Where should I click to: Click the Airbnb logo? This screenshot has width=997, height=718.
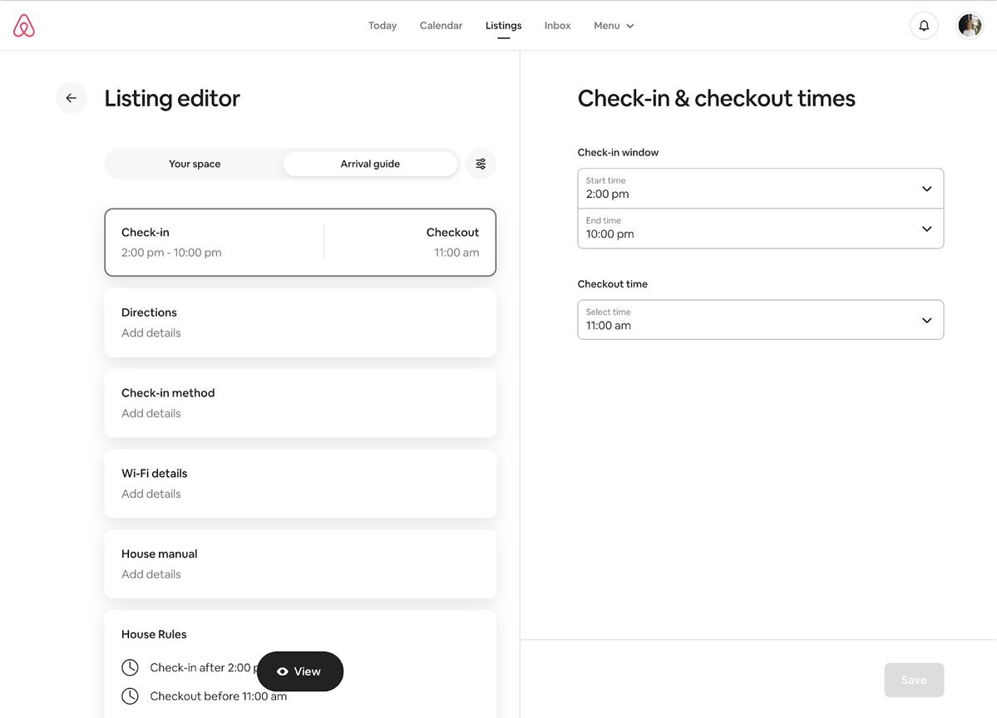[23, 25]
